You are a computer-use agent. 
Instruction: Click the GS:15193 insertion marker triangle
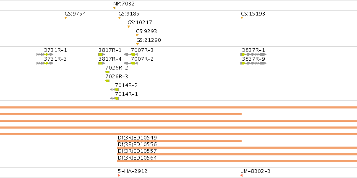(242, 18)
